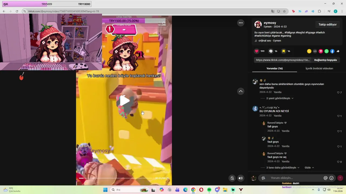Open weather widget showing 11°C
Screen dimensions: 346x194
(x=12, y=190)
